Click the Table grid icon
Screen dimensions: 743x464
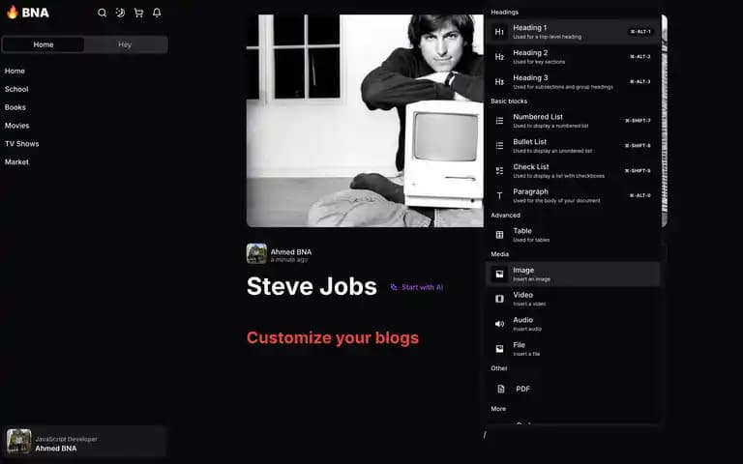click(499, 235)
